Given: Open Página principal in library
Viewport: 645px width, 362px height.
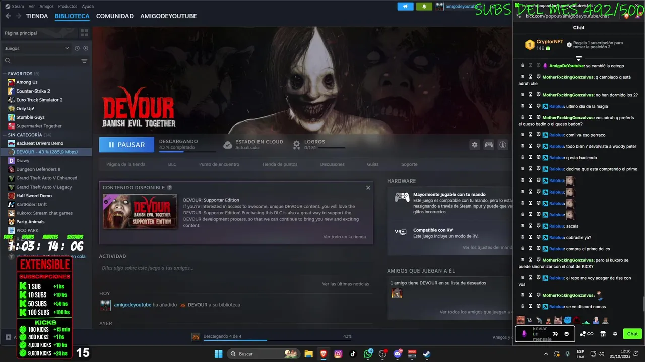Looking at the screenshot, I should tap(38, 33).
